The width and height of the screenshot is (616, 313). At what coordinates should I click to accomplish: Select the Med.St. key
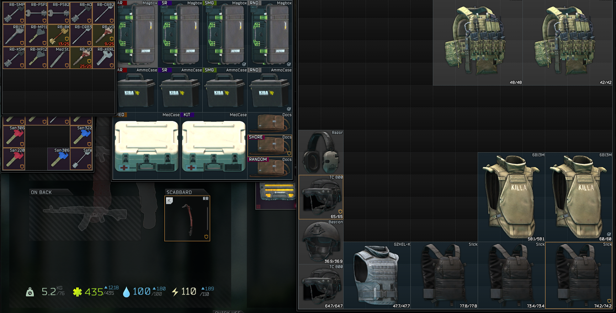59,58
